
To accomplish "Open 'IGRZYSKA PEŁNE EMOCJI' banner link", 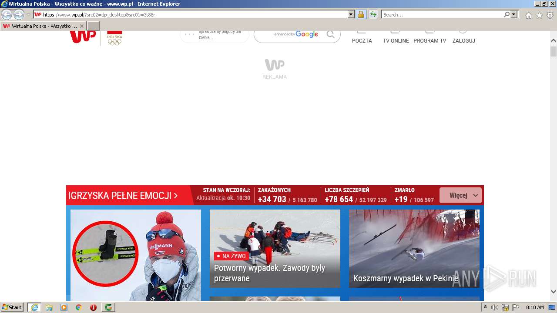I will click(x=123, y=196).
